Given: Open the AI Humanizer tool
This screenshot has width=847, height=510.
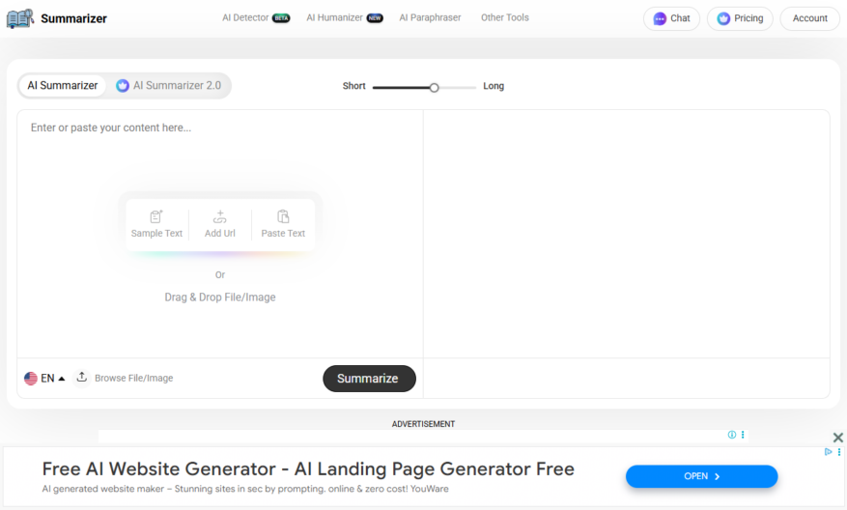Looking at the screenshot, I should coord(345,17).
